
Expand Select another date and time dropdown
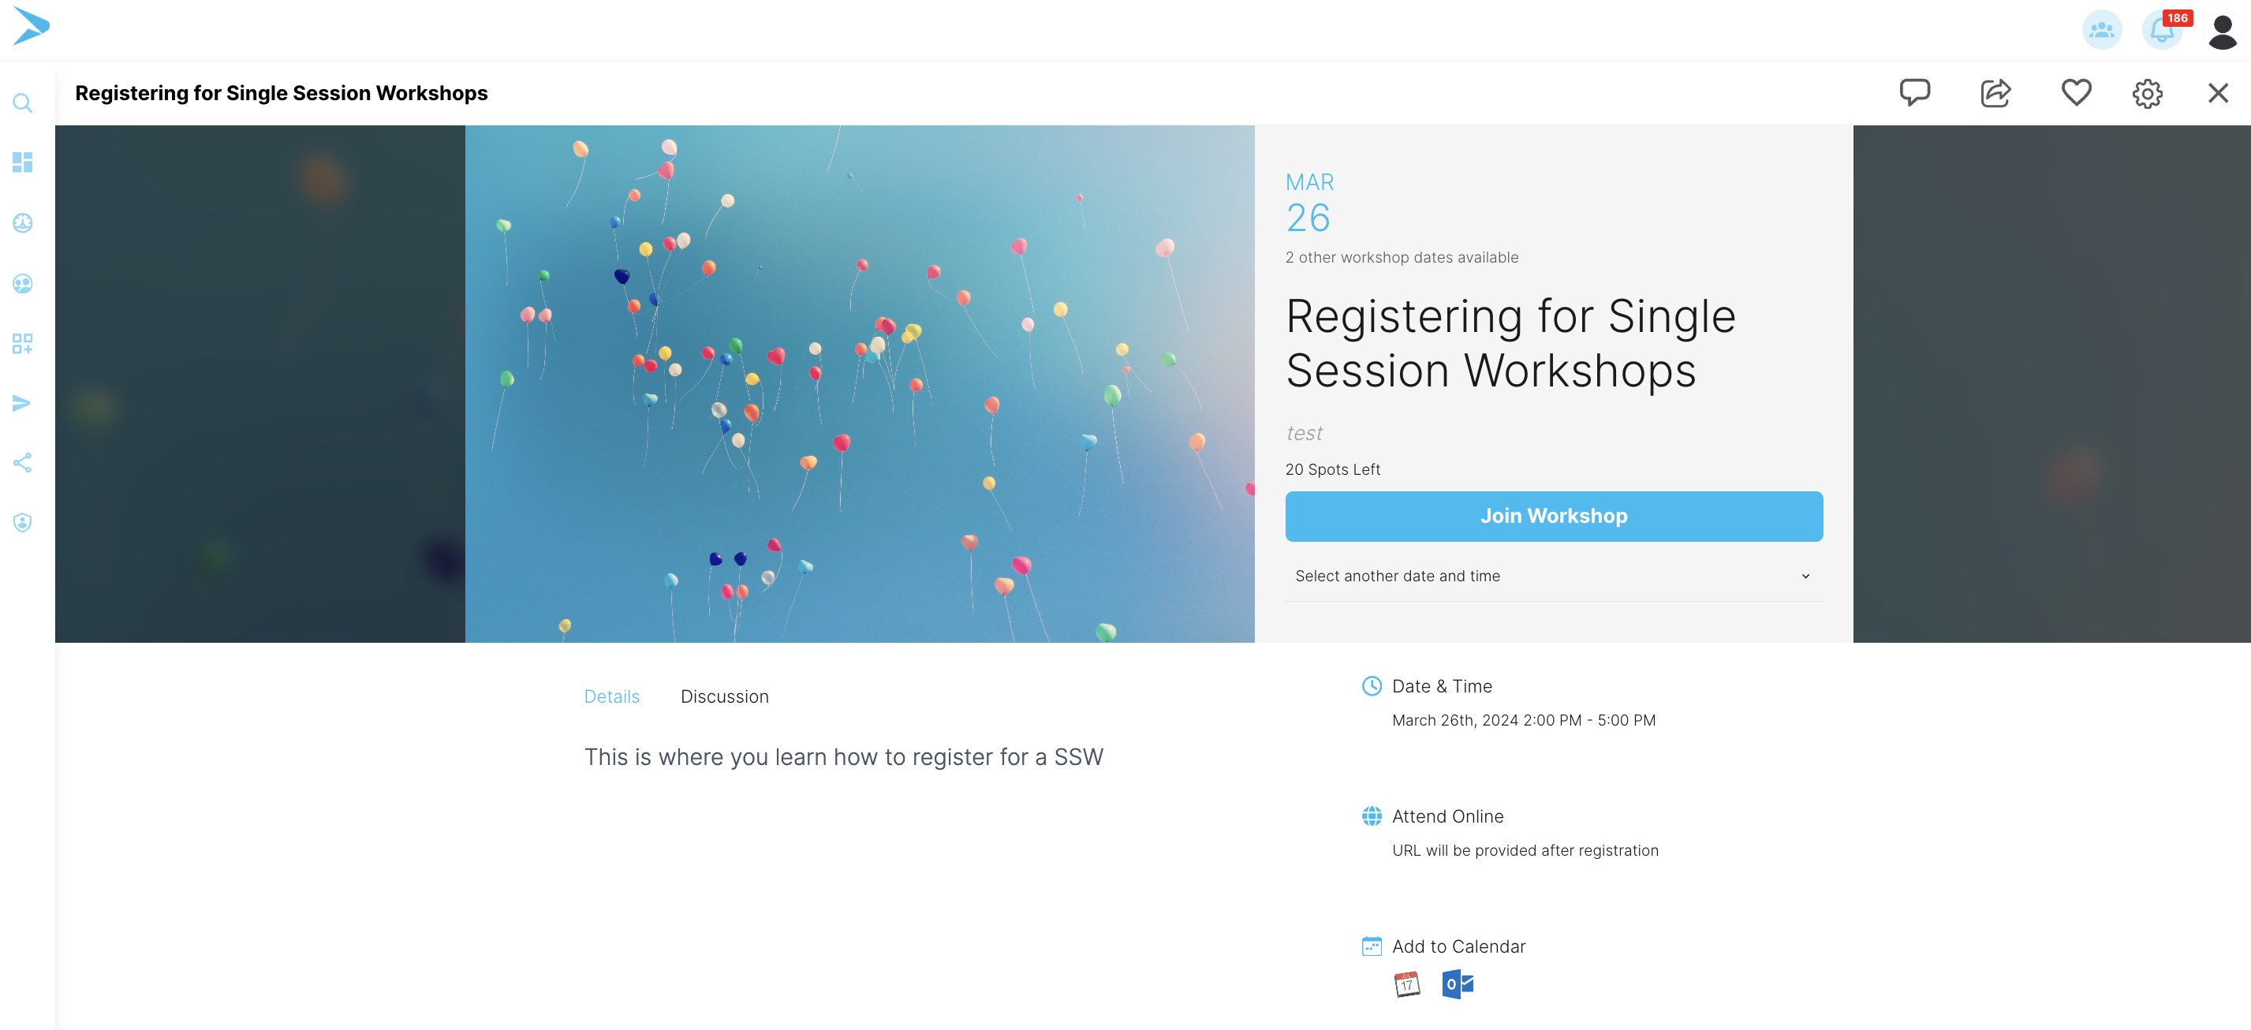point(1554,576)
